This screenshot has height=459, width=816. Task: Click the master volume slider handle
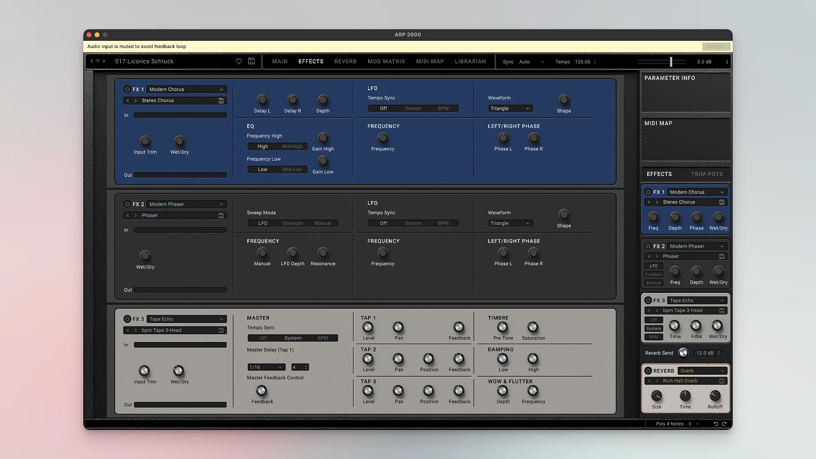pyautogui.click(x=671, y=62)
